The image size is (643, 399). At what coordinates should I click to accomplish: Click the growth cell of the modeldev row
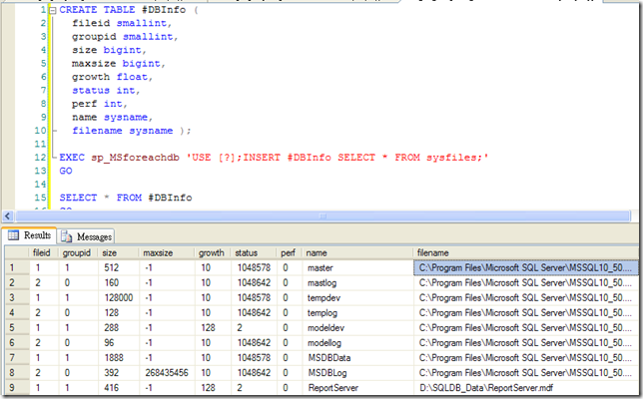coord(213,328)
